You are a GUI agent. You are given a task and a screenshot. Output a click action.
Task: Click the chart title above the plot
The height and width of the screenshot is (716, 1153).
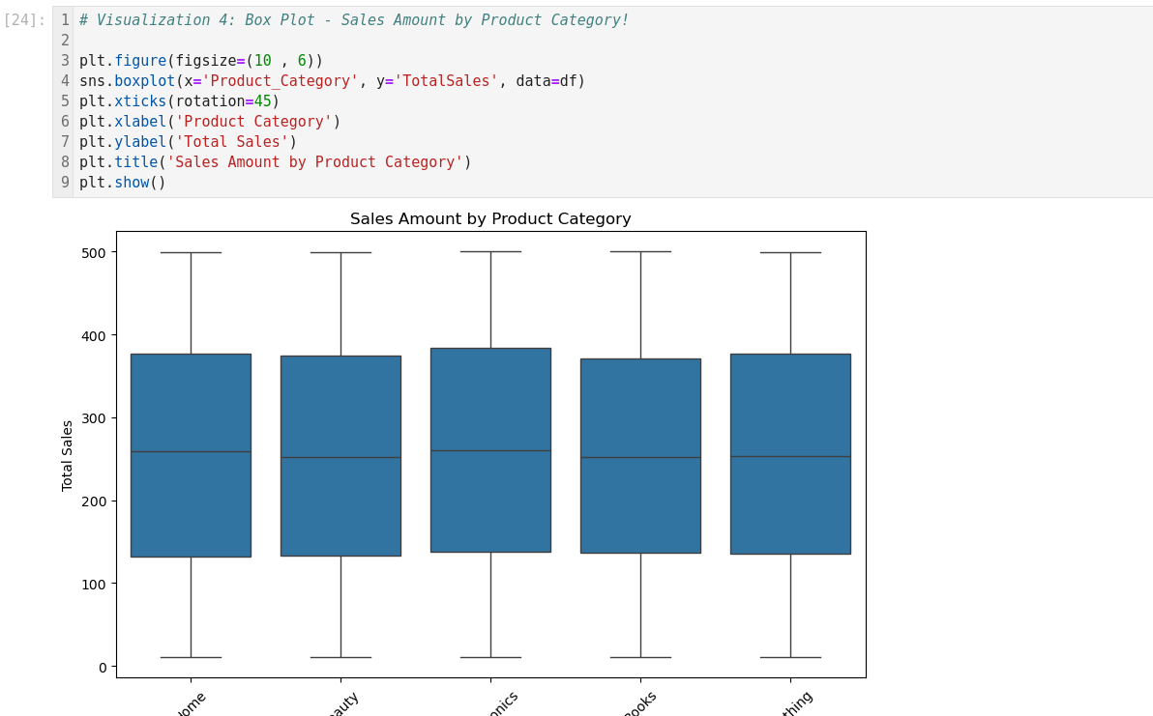(490, 219)
